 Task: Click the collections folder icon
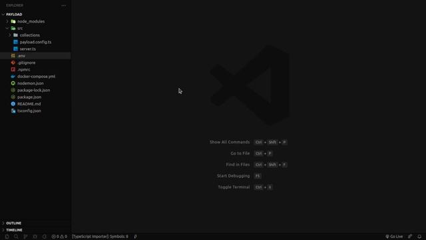15,35
